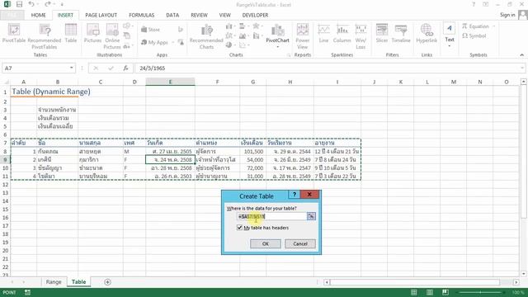Select cell with salary 101,500
This screenshot has height=297, width=528.
point(253,152)
